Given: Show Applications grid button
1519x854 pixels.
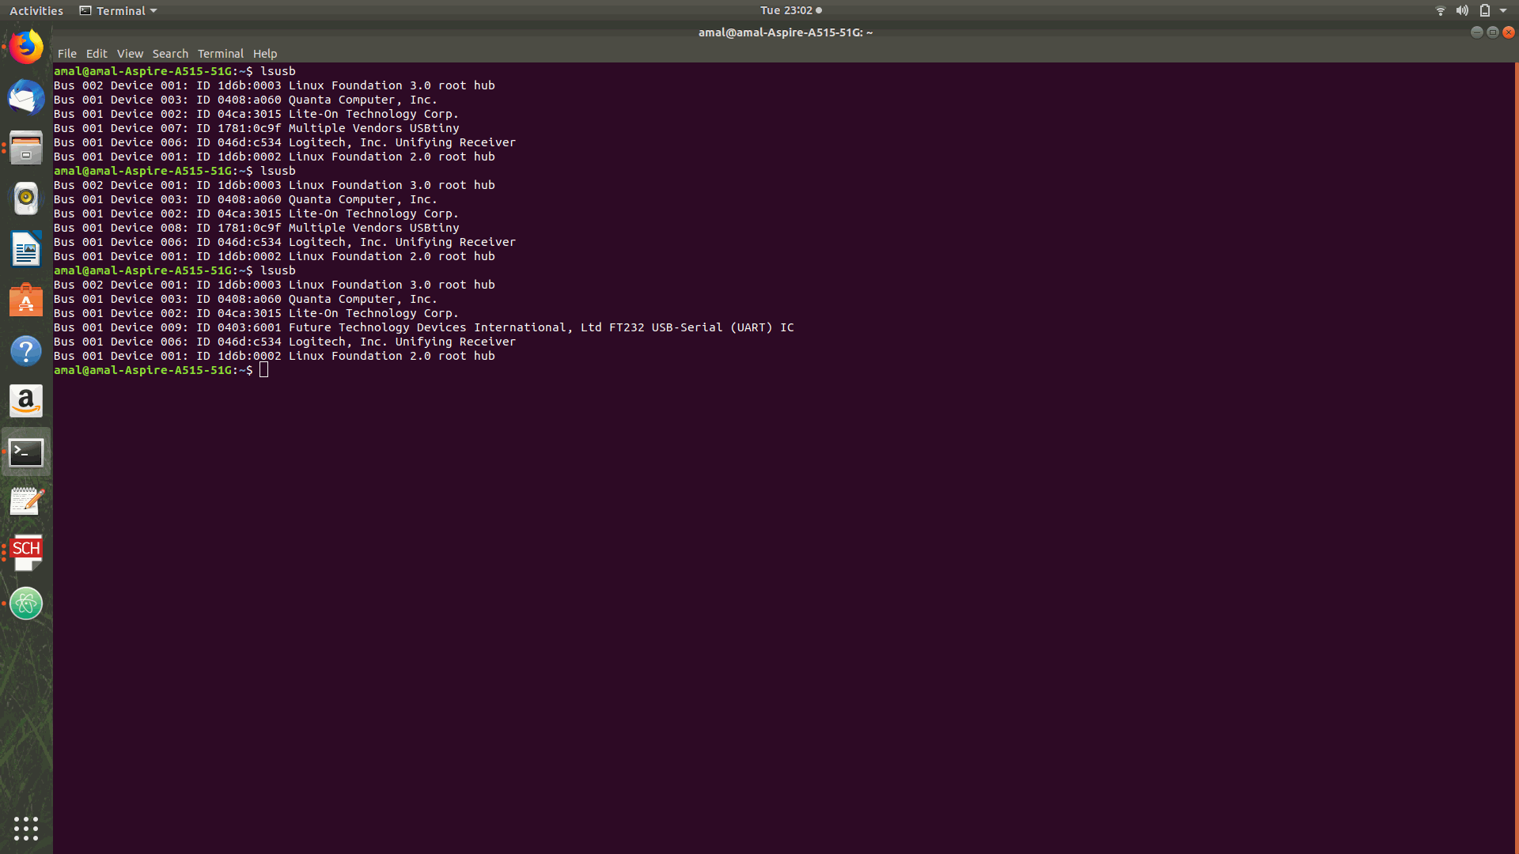Looking at the screenshot, I should [x=26, y=828].
